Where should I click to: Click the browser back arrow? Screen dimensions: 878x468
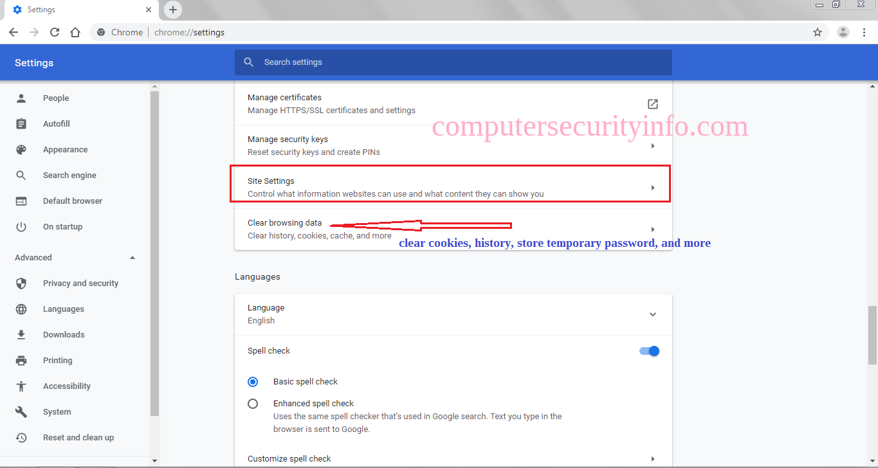coord(14,32)
